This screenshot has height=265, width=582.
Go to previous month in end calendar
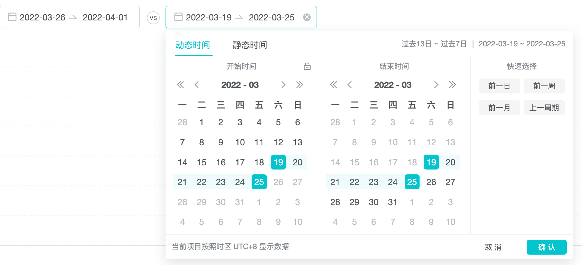(349, 85)
